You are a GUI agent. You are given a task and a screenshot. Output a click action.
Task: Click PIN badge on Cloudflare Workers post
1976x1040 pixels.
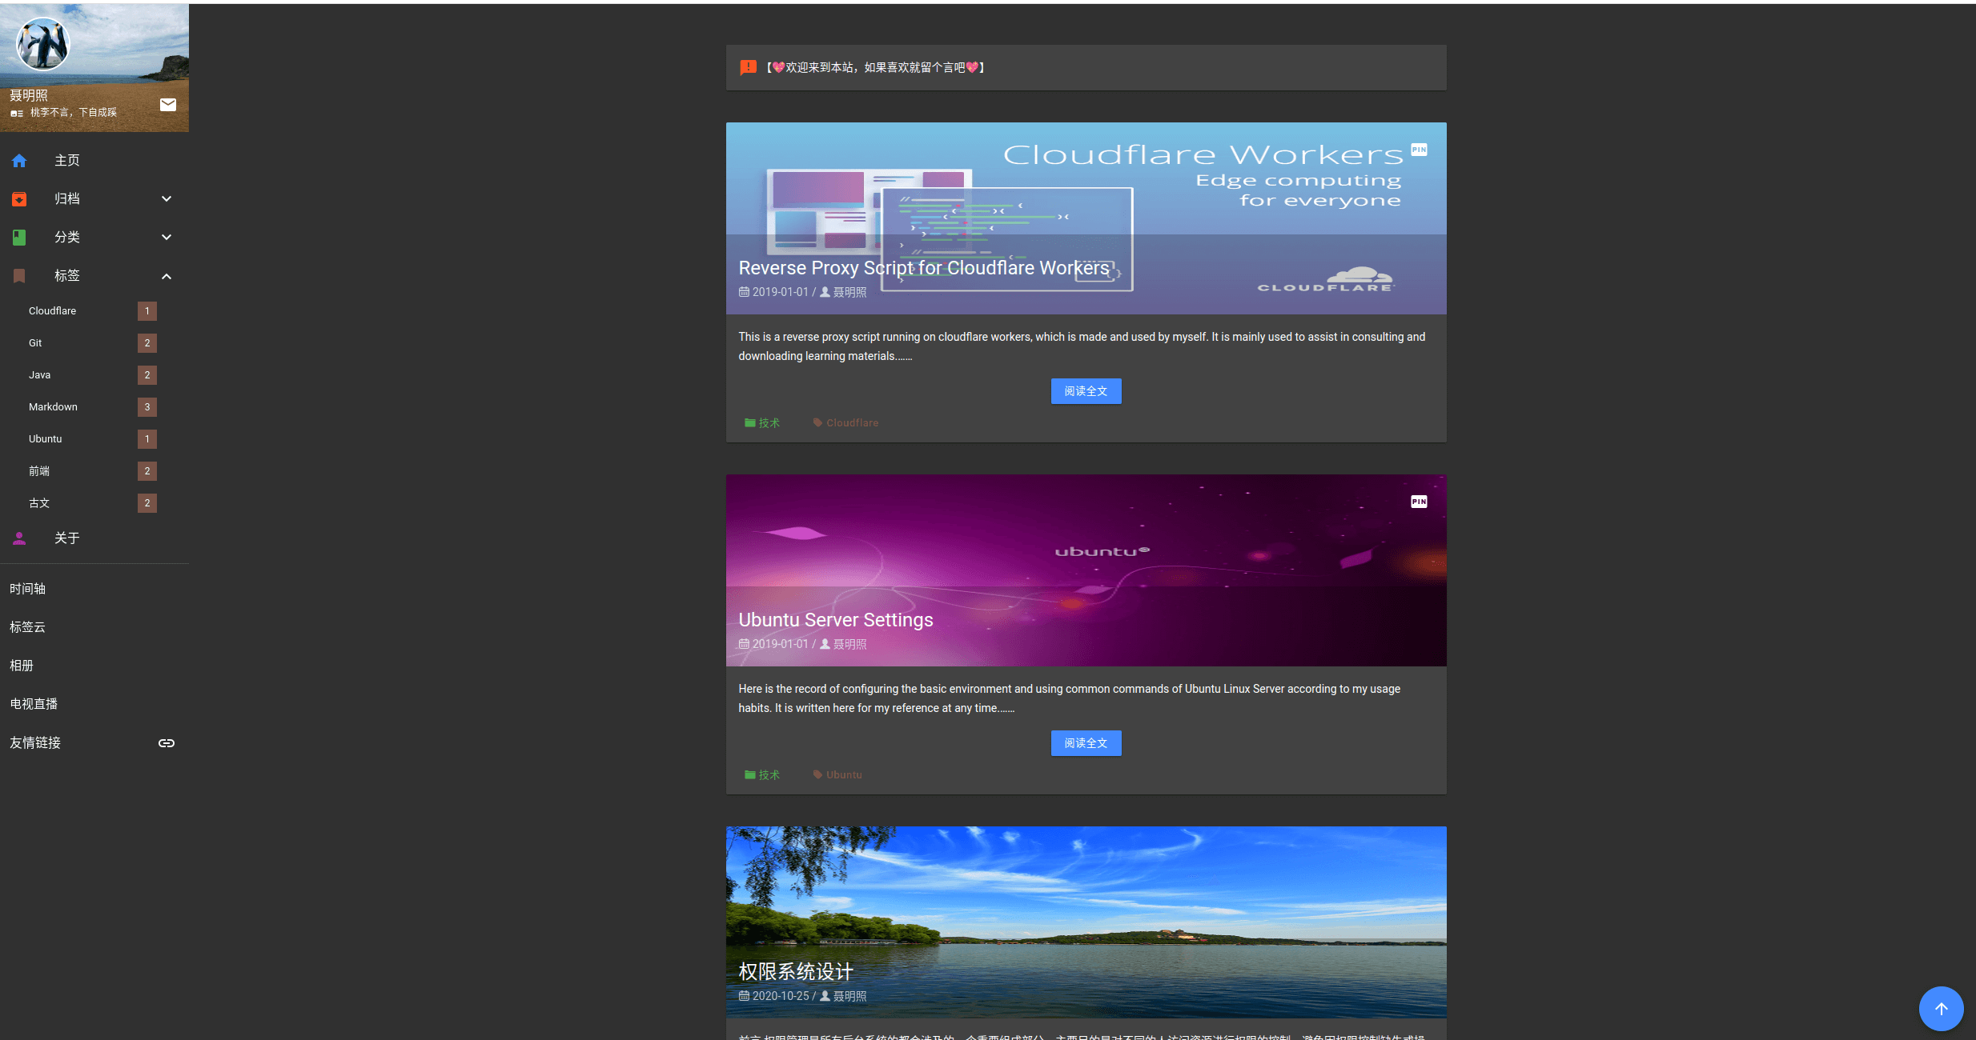point(1419,150)
